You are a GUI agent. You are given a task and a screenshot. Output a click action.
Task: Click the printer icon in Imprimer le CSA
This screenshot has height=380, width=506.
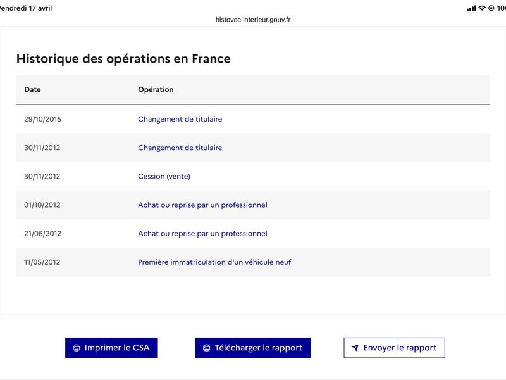point(77,348)
